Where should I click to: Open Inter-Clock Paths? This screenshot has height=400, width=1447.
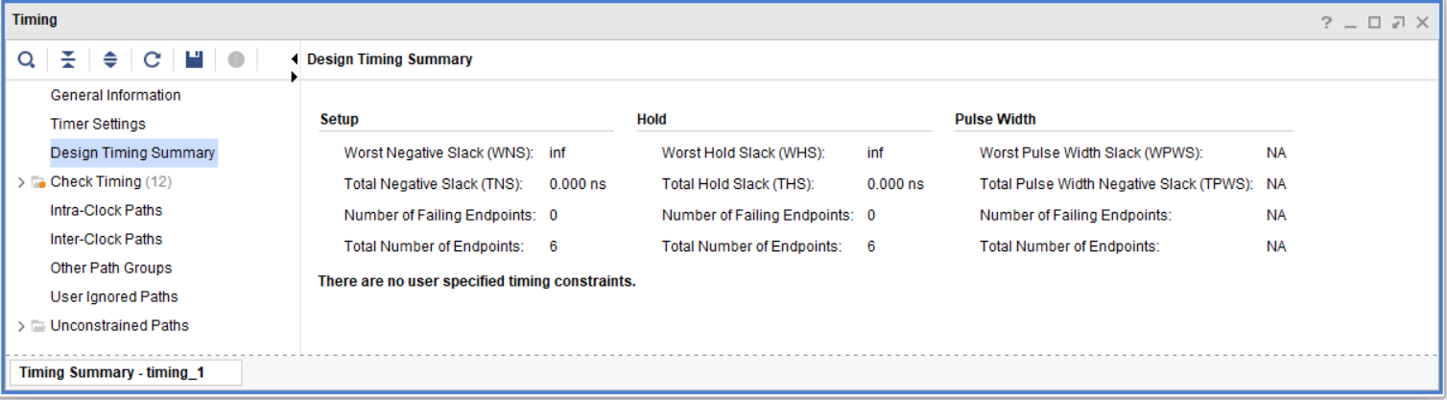coord(106,239)
